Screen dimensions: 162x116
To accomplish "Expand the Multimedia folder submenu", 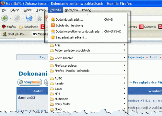I will click(x=88, y=99).
